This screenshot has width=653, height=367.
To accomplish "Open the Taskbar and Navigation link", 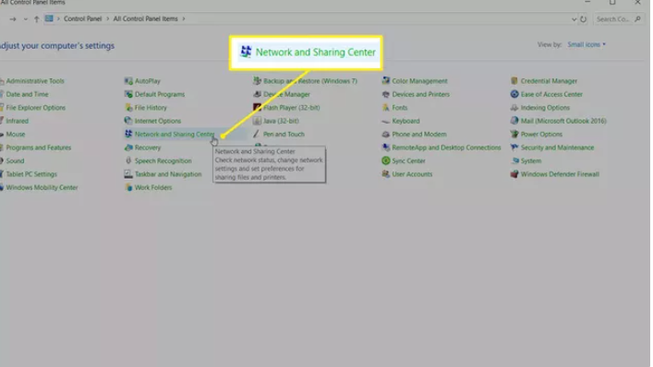I will [168, 174].
